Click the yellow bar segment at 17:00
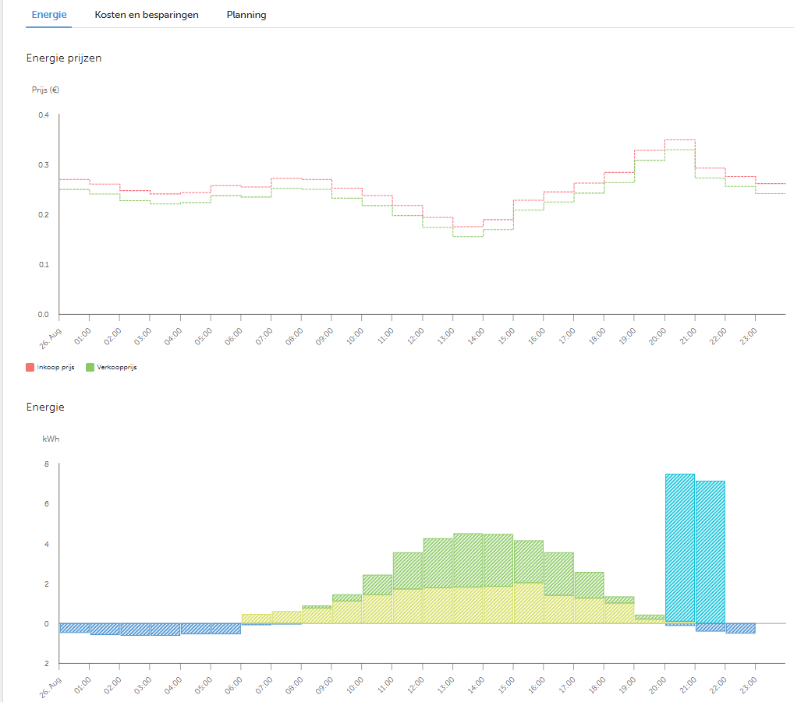 (x=589, y=611)
